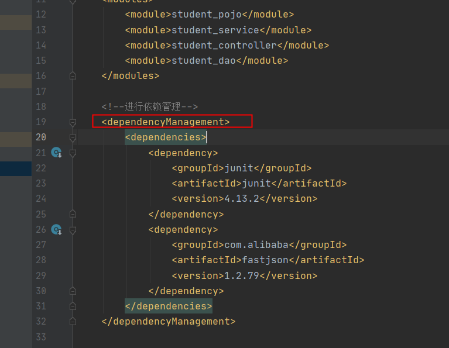449x348 pixels.
Task: Click the student_pojo module text
Action: tap(207, 15)
